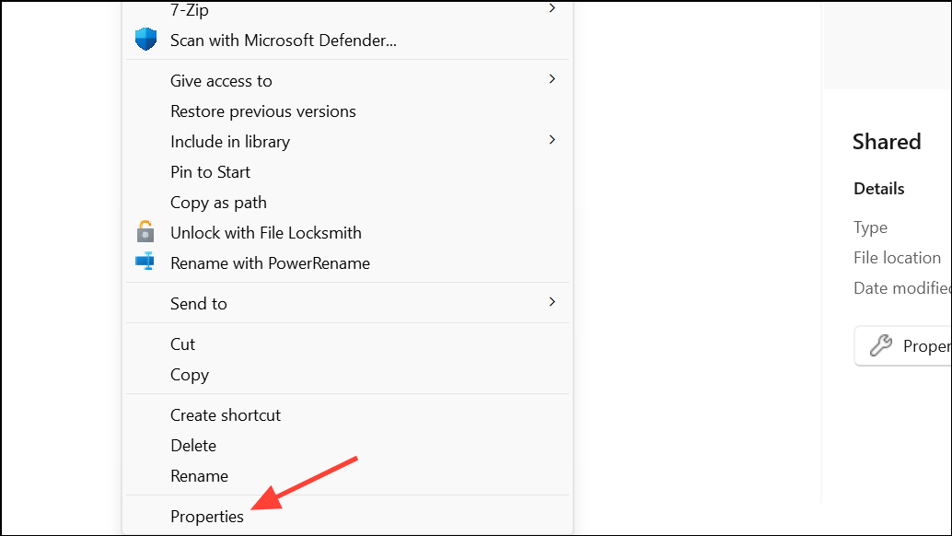Viewport: 952px width, 536px height.
Task: Open Properties from the context menu
Action: (x=206, y=516)
